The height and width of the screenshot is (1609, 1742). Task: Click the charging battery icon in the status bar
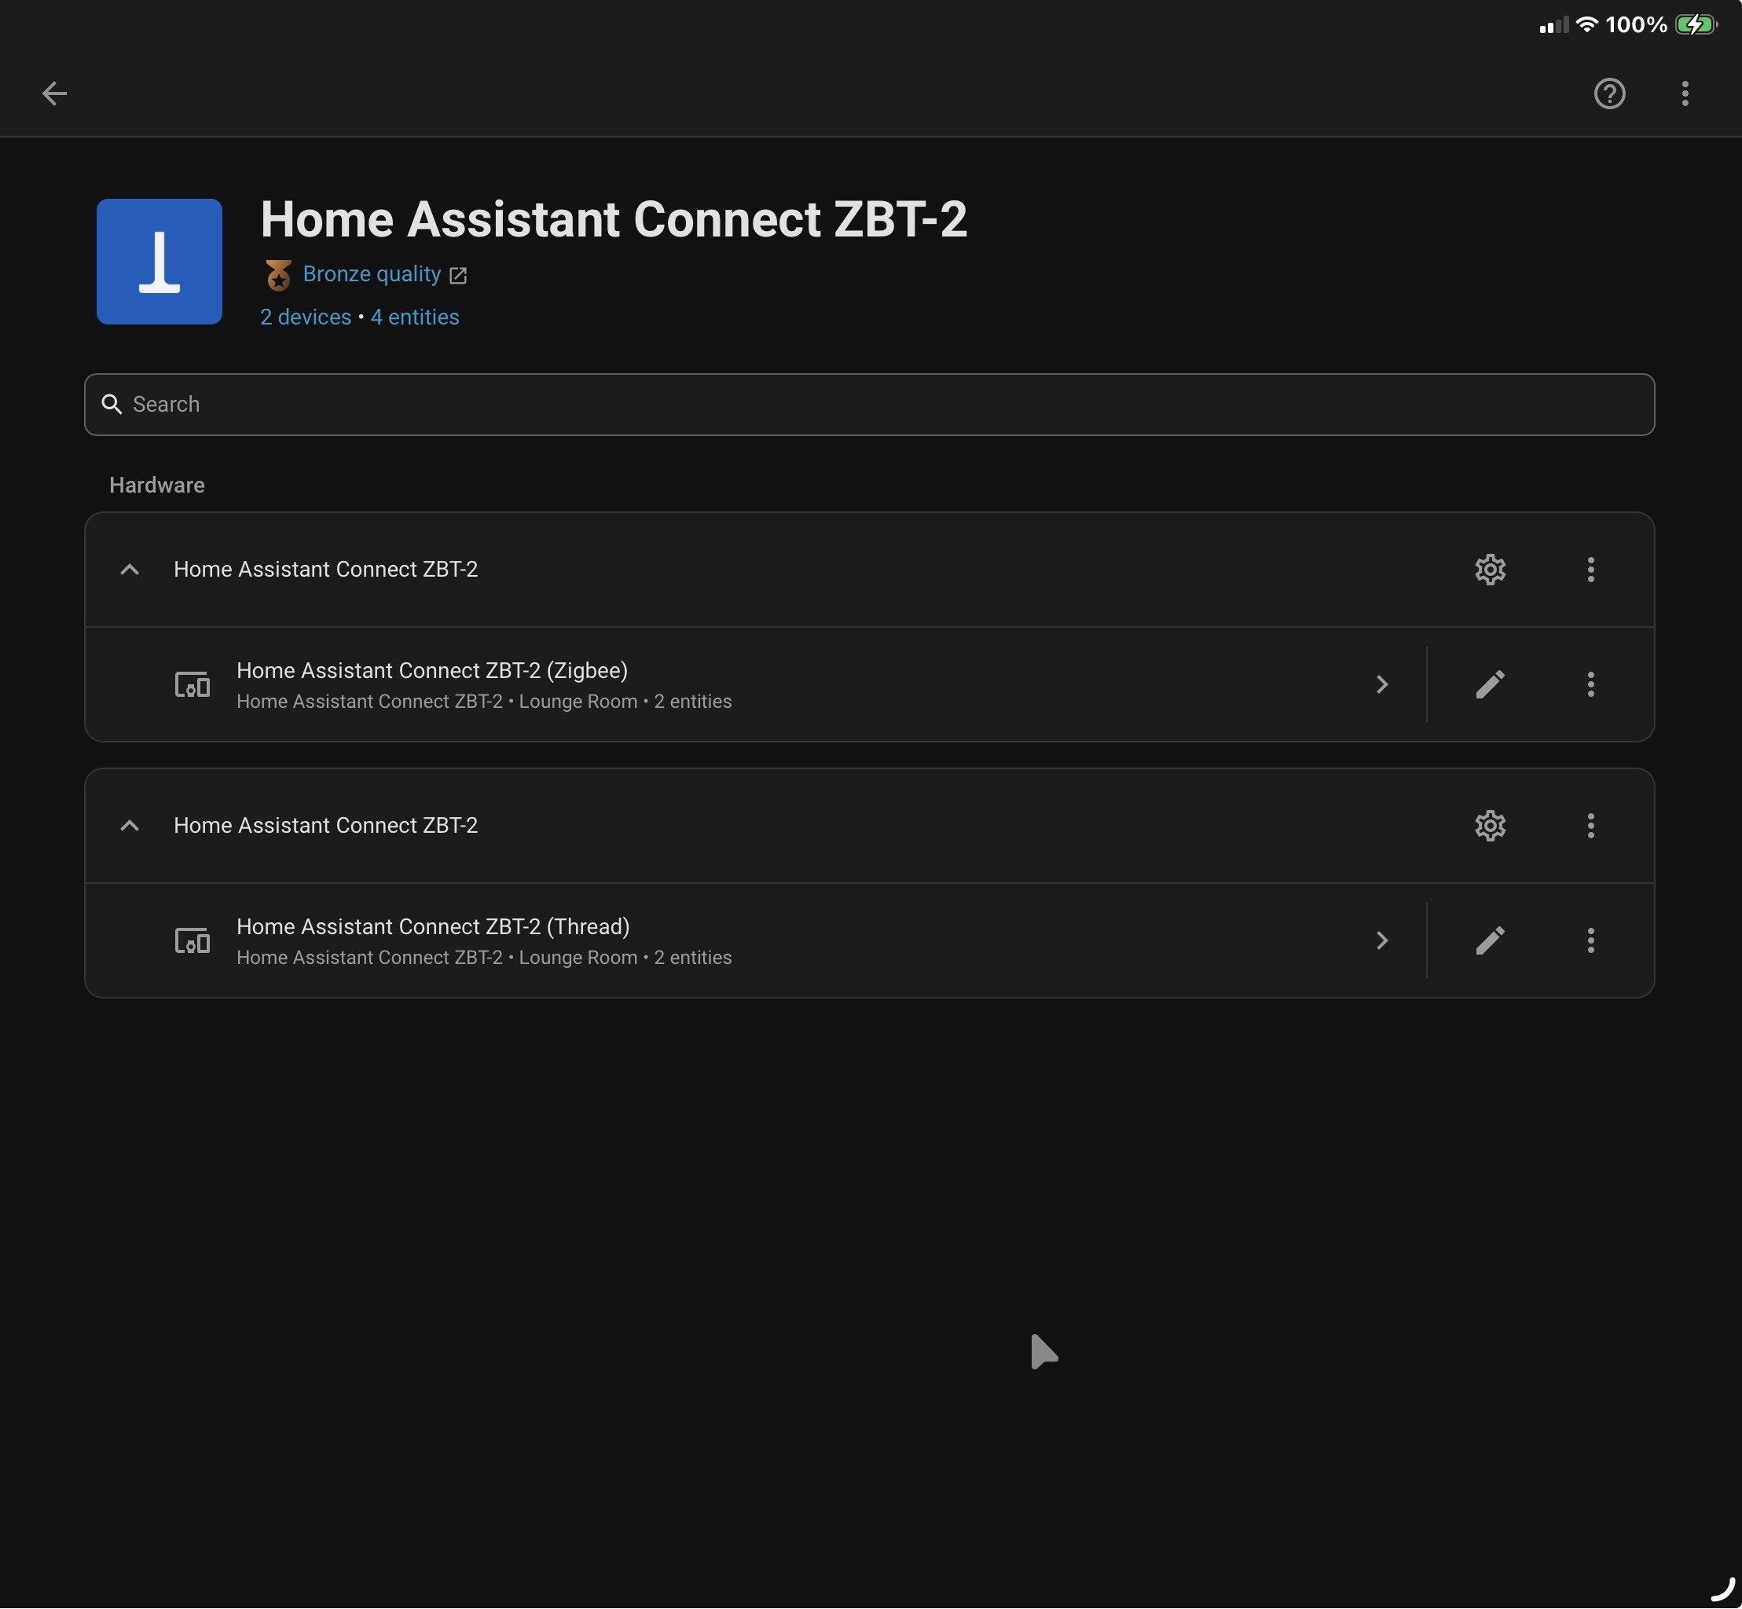point(1696,24)
